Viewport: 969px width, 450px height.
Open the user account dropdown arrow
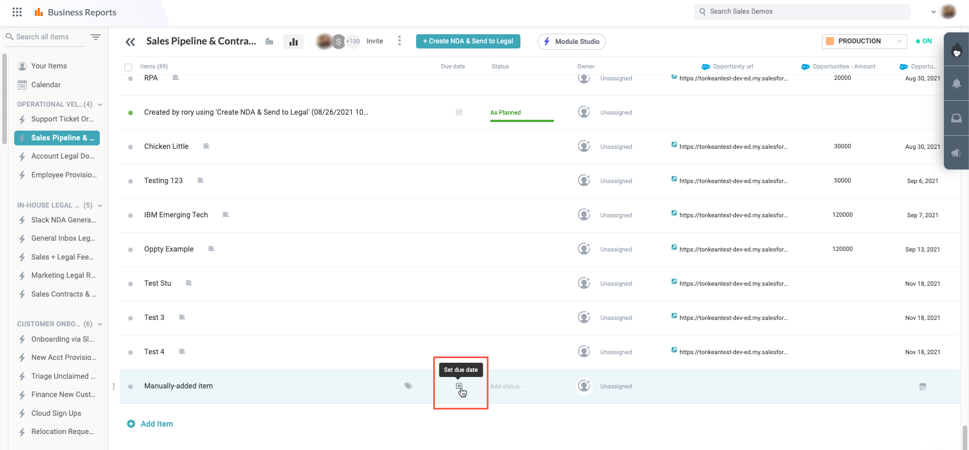pos(934,12)
